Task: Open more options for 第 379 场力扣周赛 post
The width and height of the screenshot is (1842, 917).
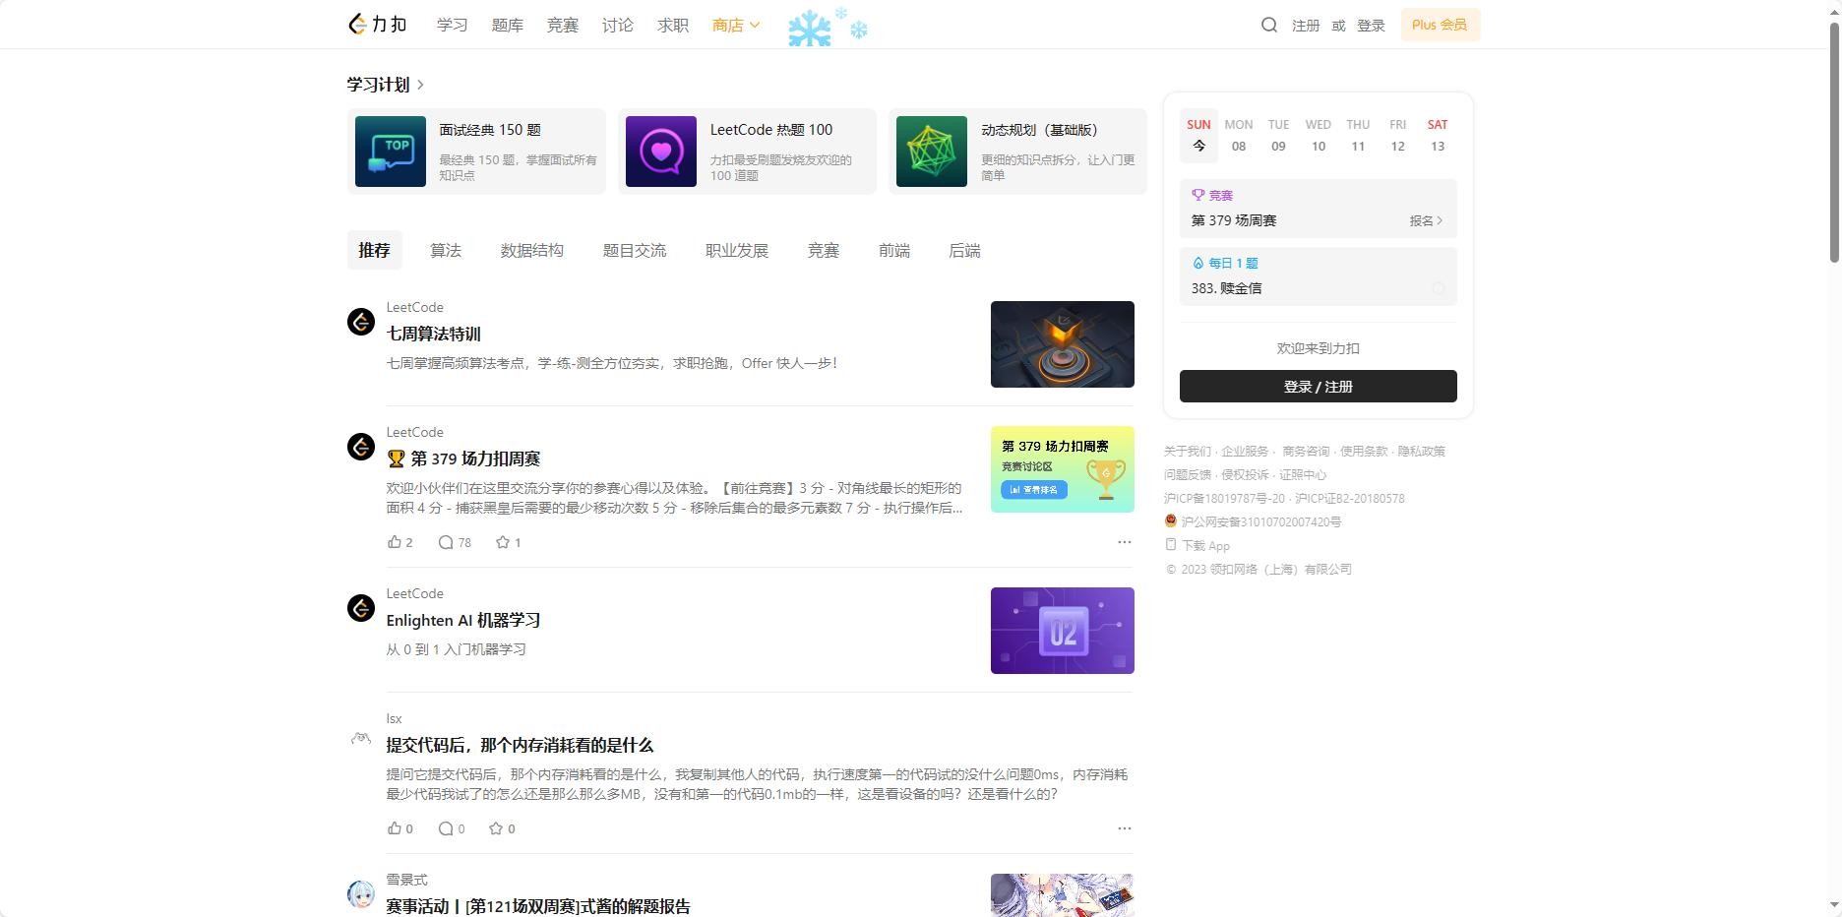Action: [1124, 542]
